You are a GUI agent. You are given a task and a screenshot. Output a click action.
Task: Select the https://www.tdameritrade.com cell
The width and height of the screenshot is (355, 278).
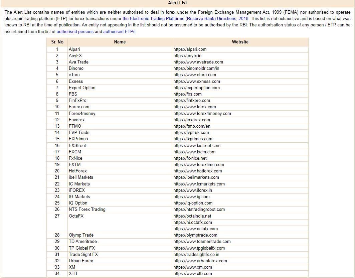click(240, 241)
